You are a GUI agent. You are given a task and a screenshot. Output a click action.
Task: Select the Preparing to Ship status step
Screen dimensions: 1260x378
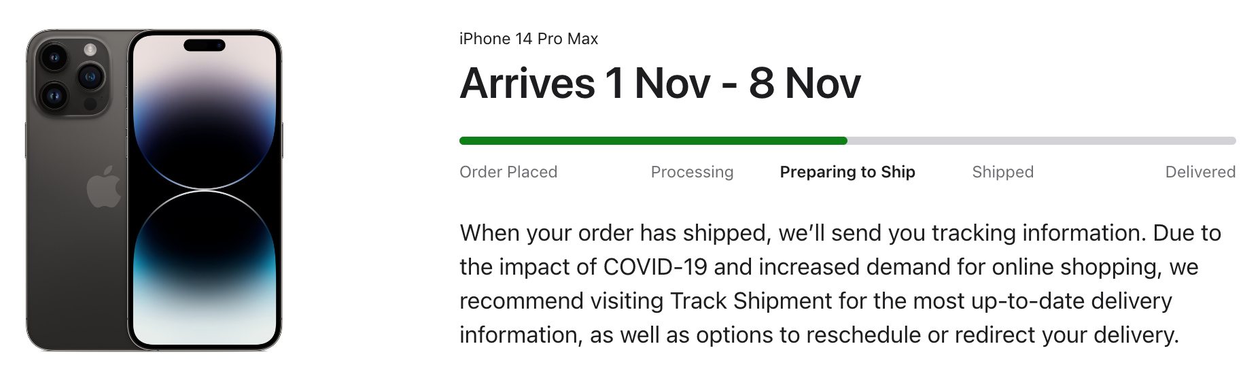(x=847, y=172)
